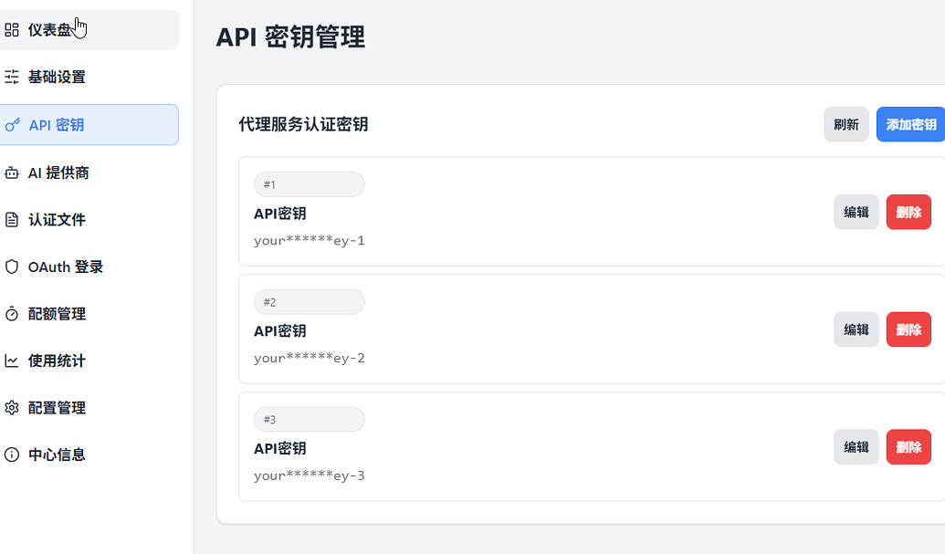Click the 添加密钥 button

click(910, 125)
